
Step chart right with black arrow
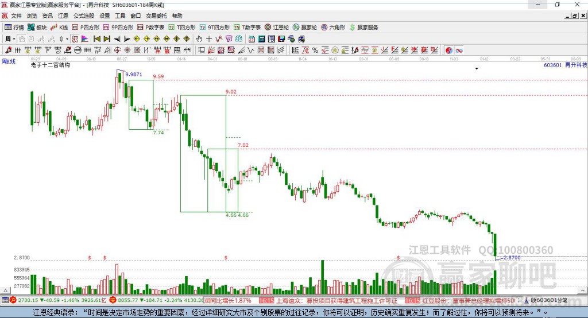[127, 39]
